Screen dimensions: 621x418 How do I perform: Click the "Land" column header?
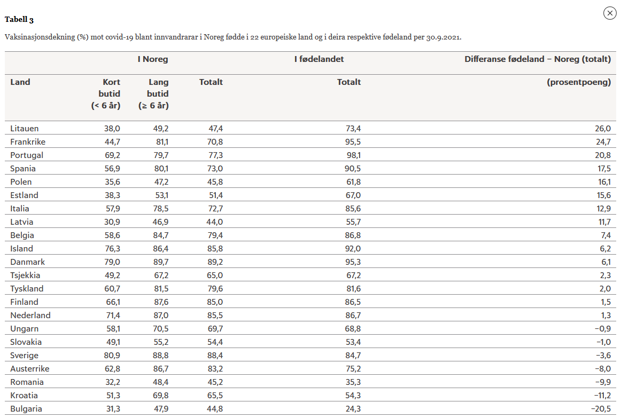20,82
